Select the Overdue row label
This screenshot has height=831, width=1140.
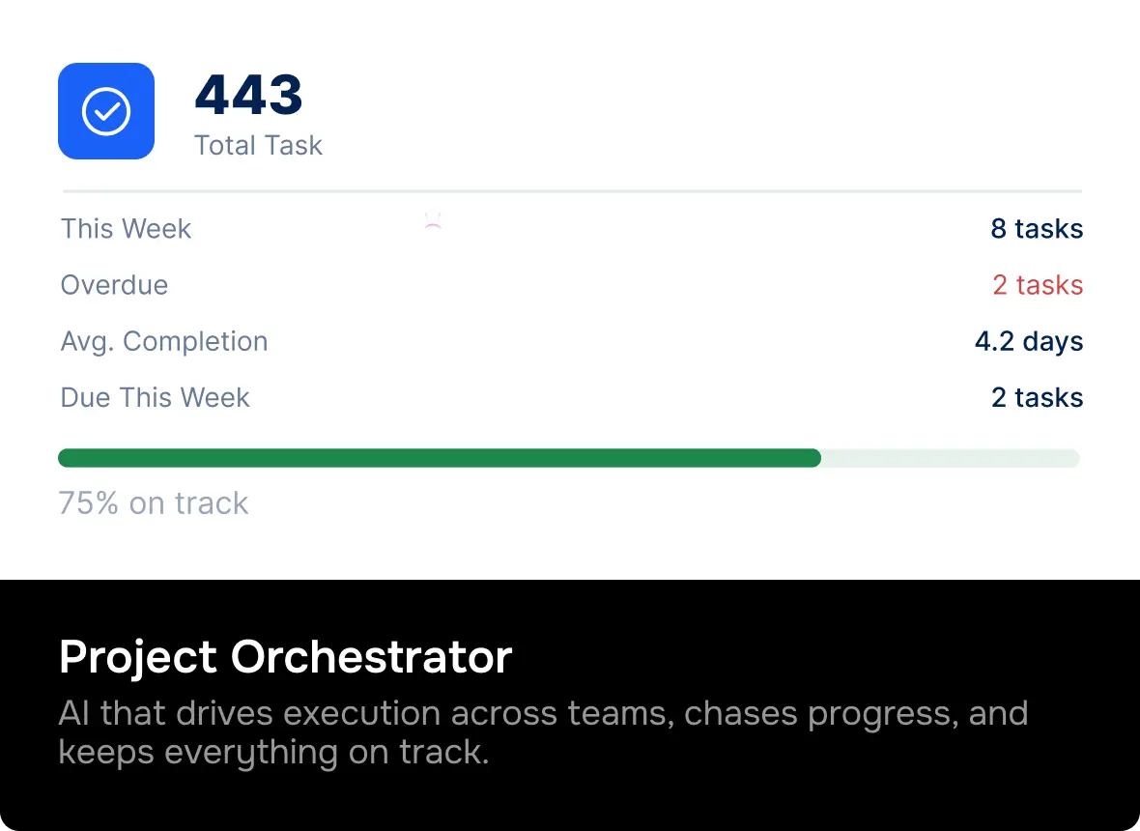pyautogui.click(x=114, y=285)
